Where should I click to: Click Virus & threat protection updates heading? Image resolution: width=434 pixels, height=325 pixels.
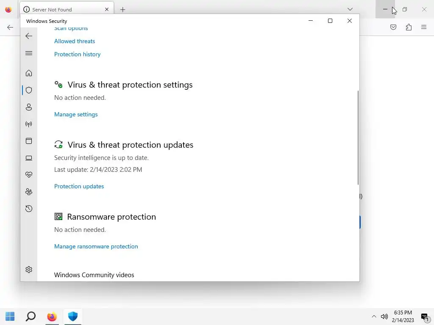coord(131,145)
